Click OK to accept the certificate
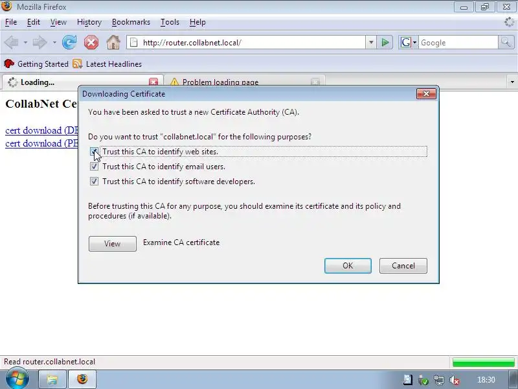This screenshot has height=389, width=518. point(348,266)
